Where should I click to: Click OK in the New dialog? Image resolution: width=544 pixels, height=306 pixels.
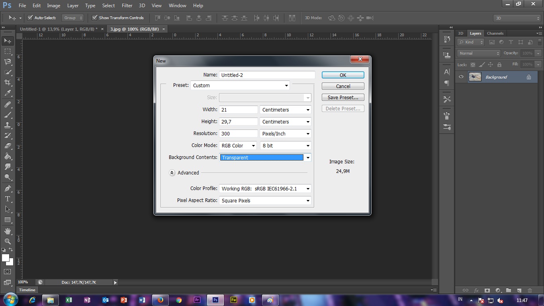point(343,75)
